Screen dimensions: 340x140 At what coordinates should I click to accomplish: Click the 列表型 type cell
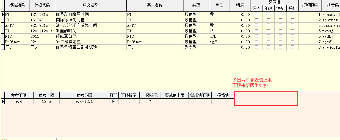coord(196,47)
